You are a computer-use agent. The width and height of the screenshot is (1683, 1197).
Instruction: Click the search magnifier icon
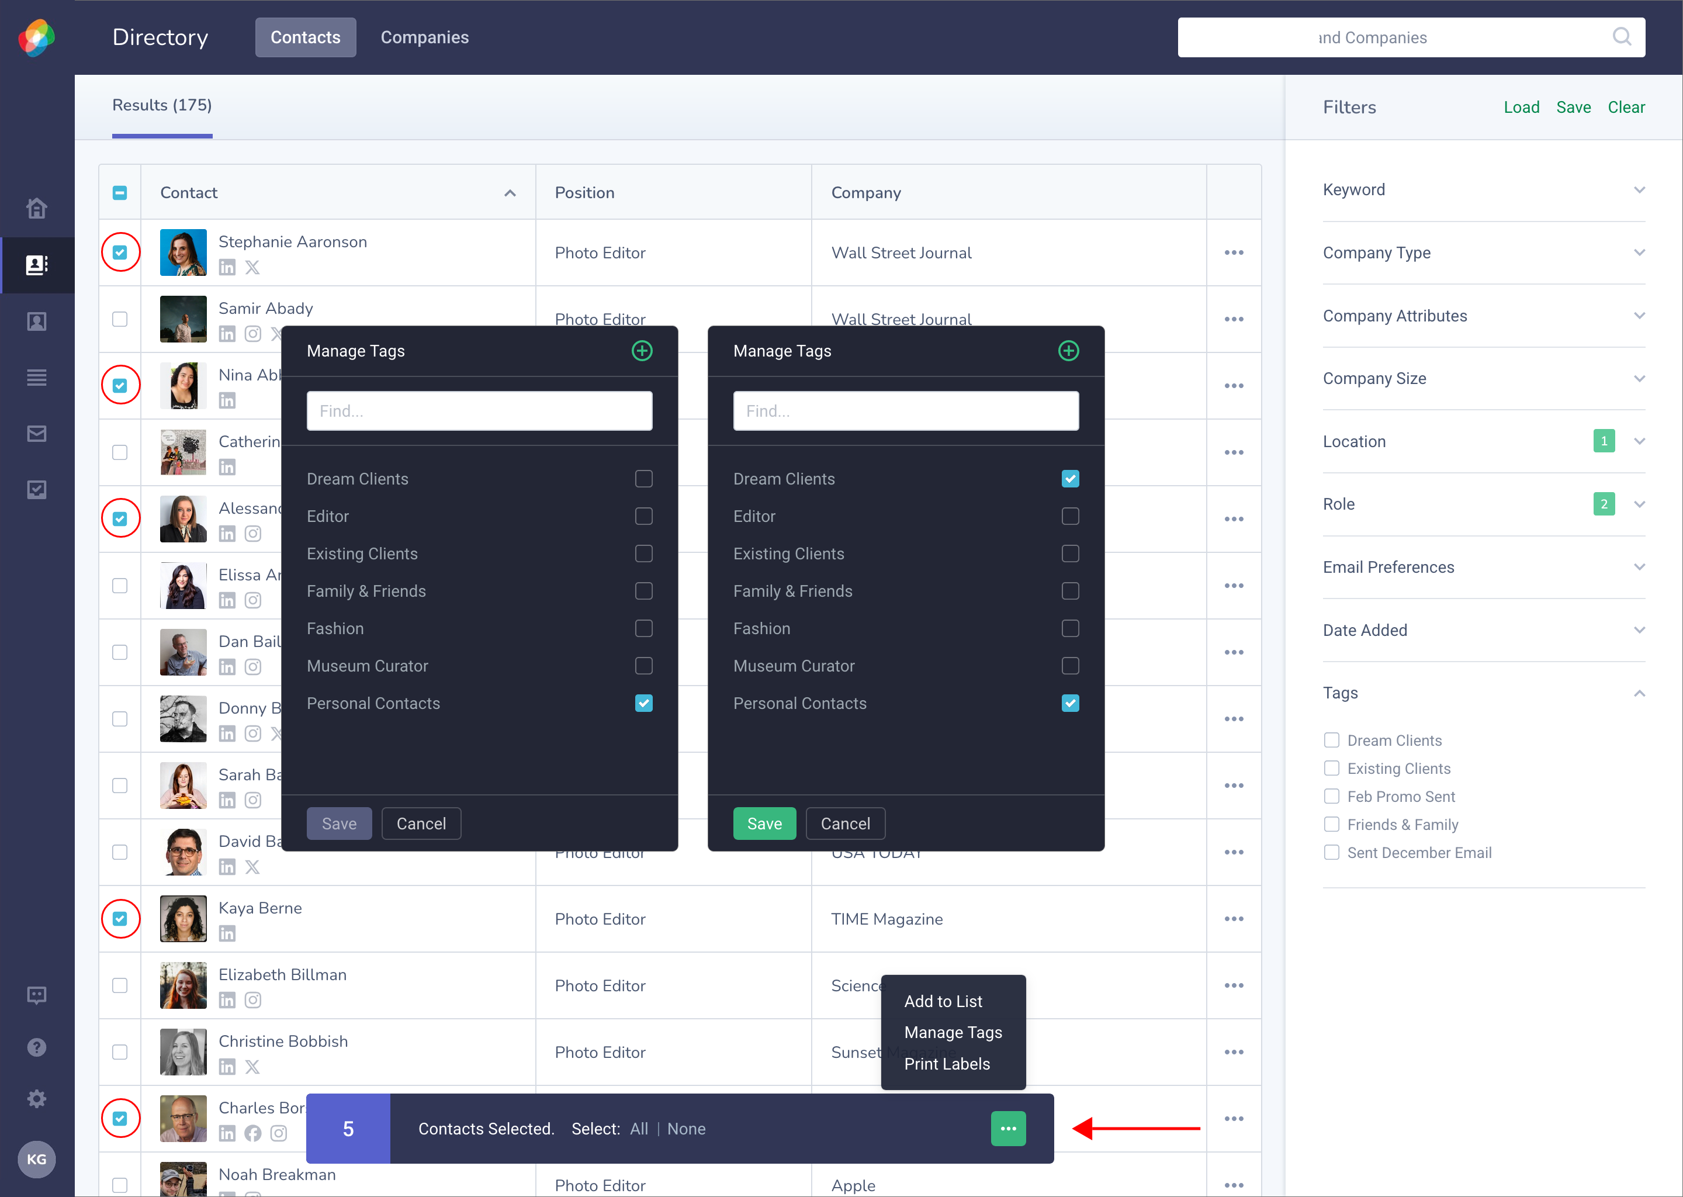[1621, 37]
